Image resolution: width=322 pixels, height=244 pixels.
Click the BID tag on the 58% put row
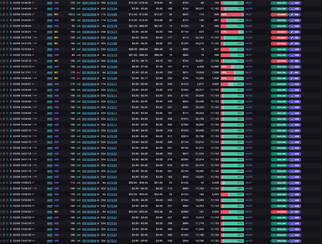(294, 72)
